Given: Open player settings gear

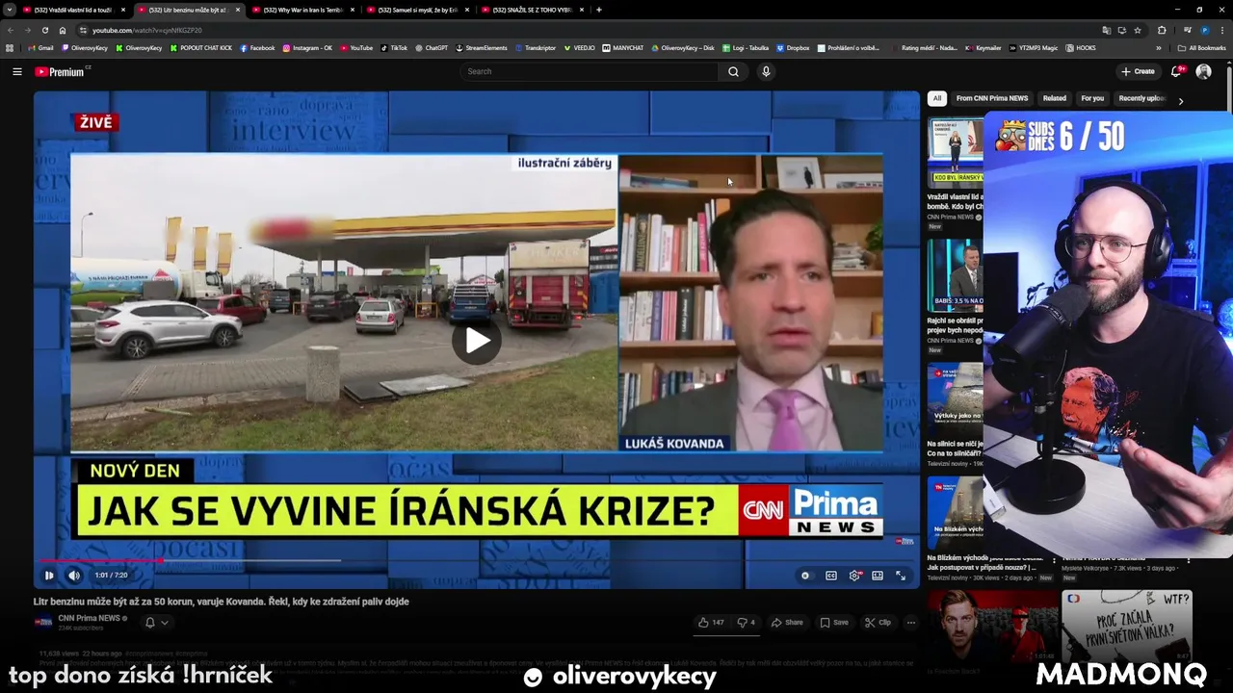Looking at the screenshot, I should tap(854, 576).
